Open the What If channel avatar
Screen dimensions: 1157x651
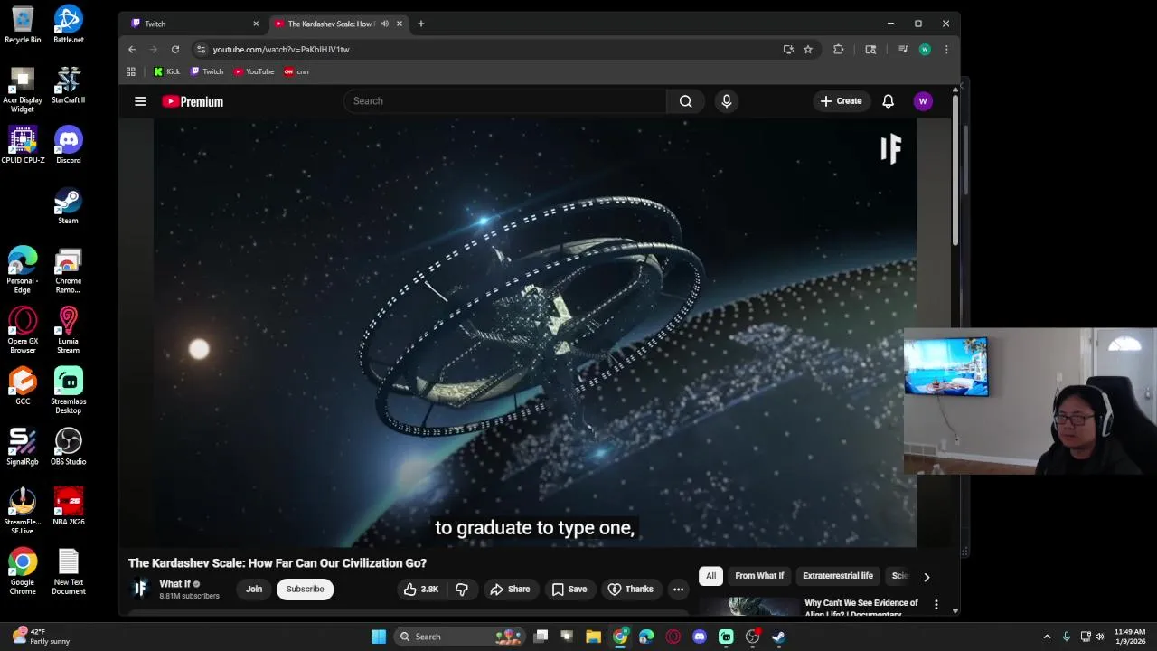(x=140, y=589)
